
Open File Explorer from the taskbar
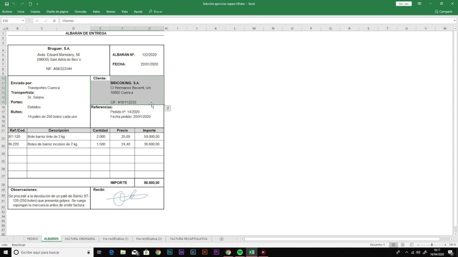click(x=123, y=253)
